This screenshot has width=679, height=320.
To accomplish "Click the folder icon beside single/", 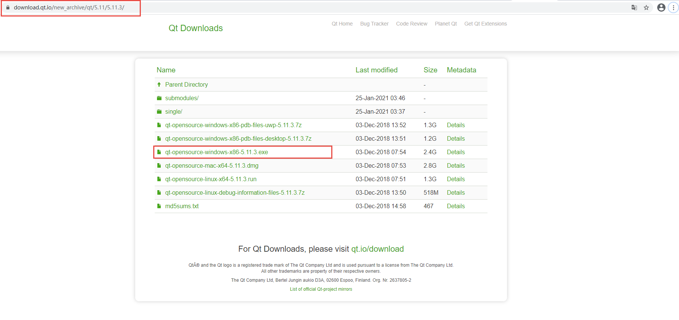I will [x=159, y=112].
